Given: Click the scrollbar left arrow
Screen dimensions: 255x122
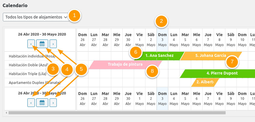Looking at the screenshot, I should pyautogui.click(x=6, y=113).
